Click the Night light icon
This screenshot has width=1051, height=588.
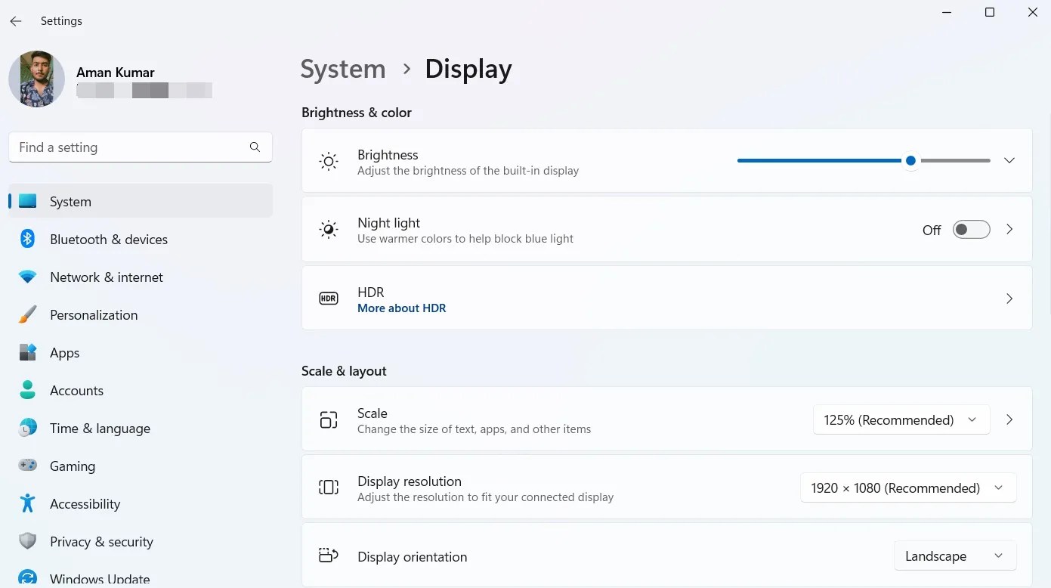tap(329, 229)
